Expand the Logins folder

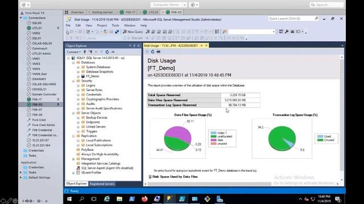pos(78,86)
